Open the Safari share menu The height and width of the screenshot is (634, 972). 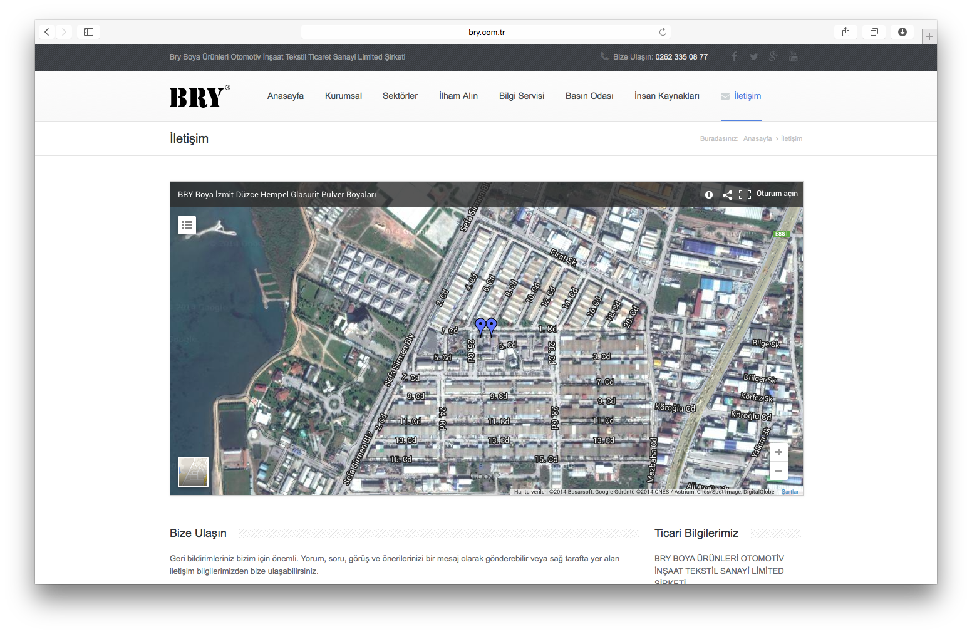click(845, 32)
